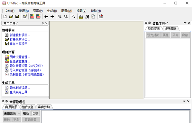Click 导入其它音源 (音视频) link
The image size is (192, 123).
pyautogui.click(x=25, y=70)
